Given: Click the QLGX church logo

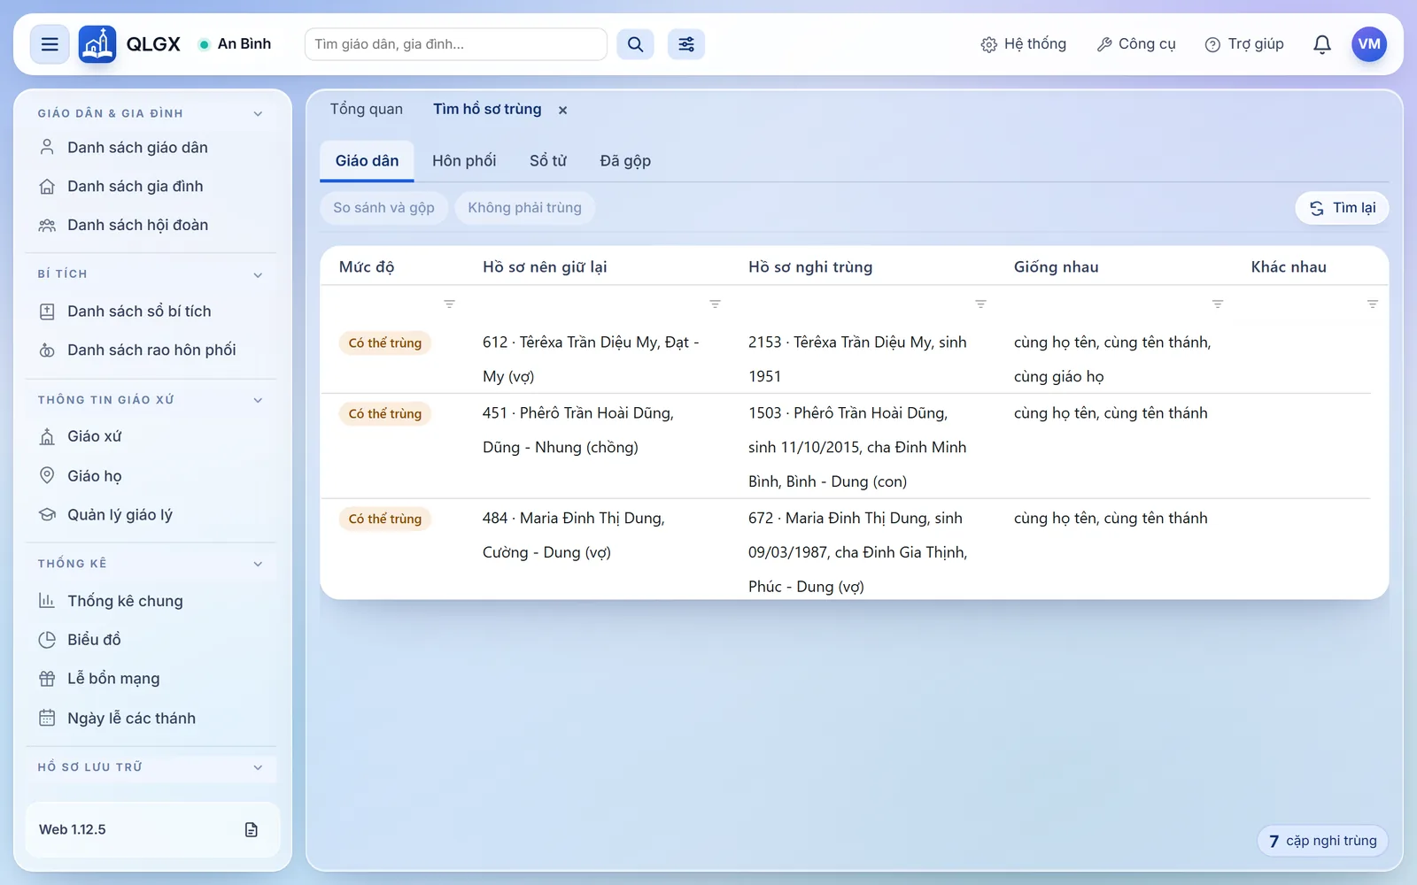Looking at the screenshot, I should [x=97, y=44].
